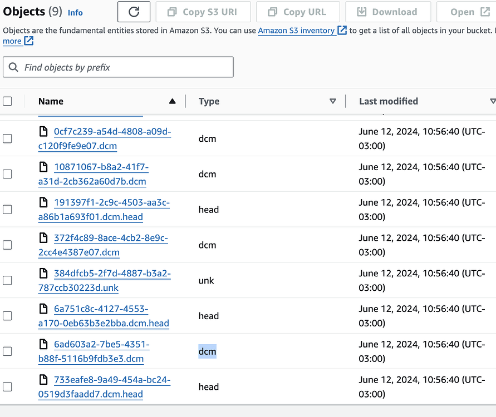Click the Name column header
The height and width of the screenshot is (417, 496).
[x=51, y=101]
